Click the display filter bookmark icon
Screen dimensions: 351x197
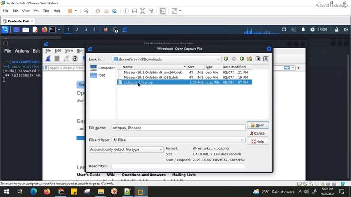[x=46, y=68]
